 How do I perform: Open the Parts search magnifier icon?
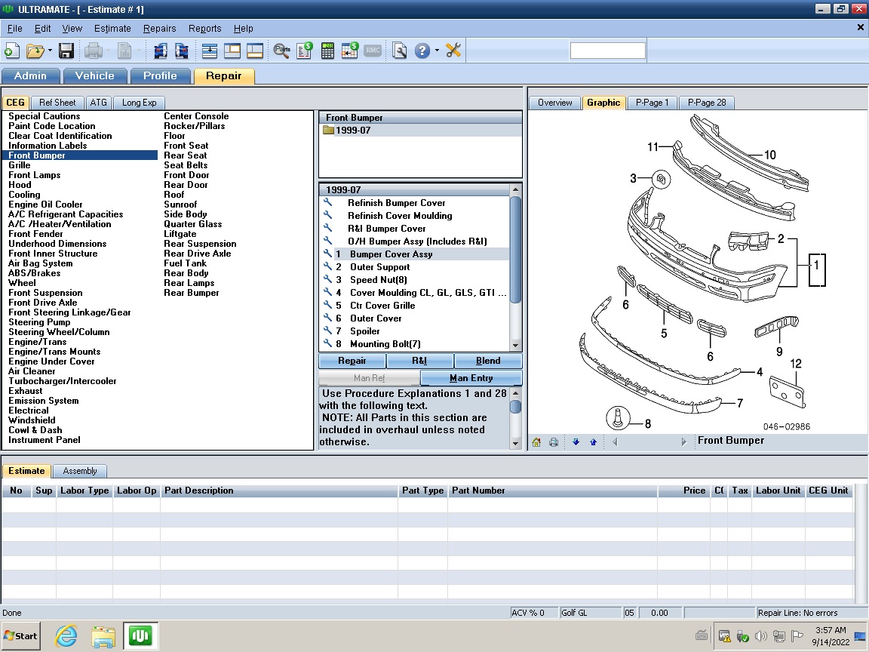pyautogui.click(x=281, y=51)
